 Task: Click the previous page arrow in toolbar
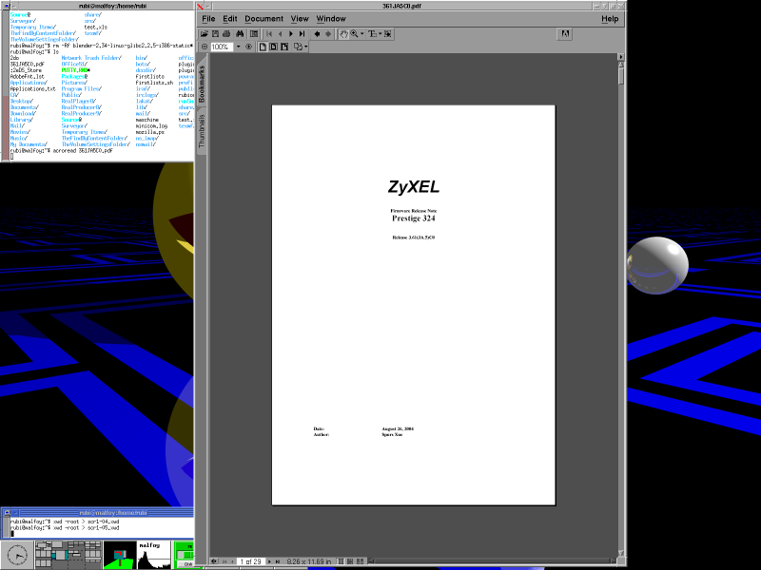click(x=280, y=34)
